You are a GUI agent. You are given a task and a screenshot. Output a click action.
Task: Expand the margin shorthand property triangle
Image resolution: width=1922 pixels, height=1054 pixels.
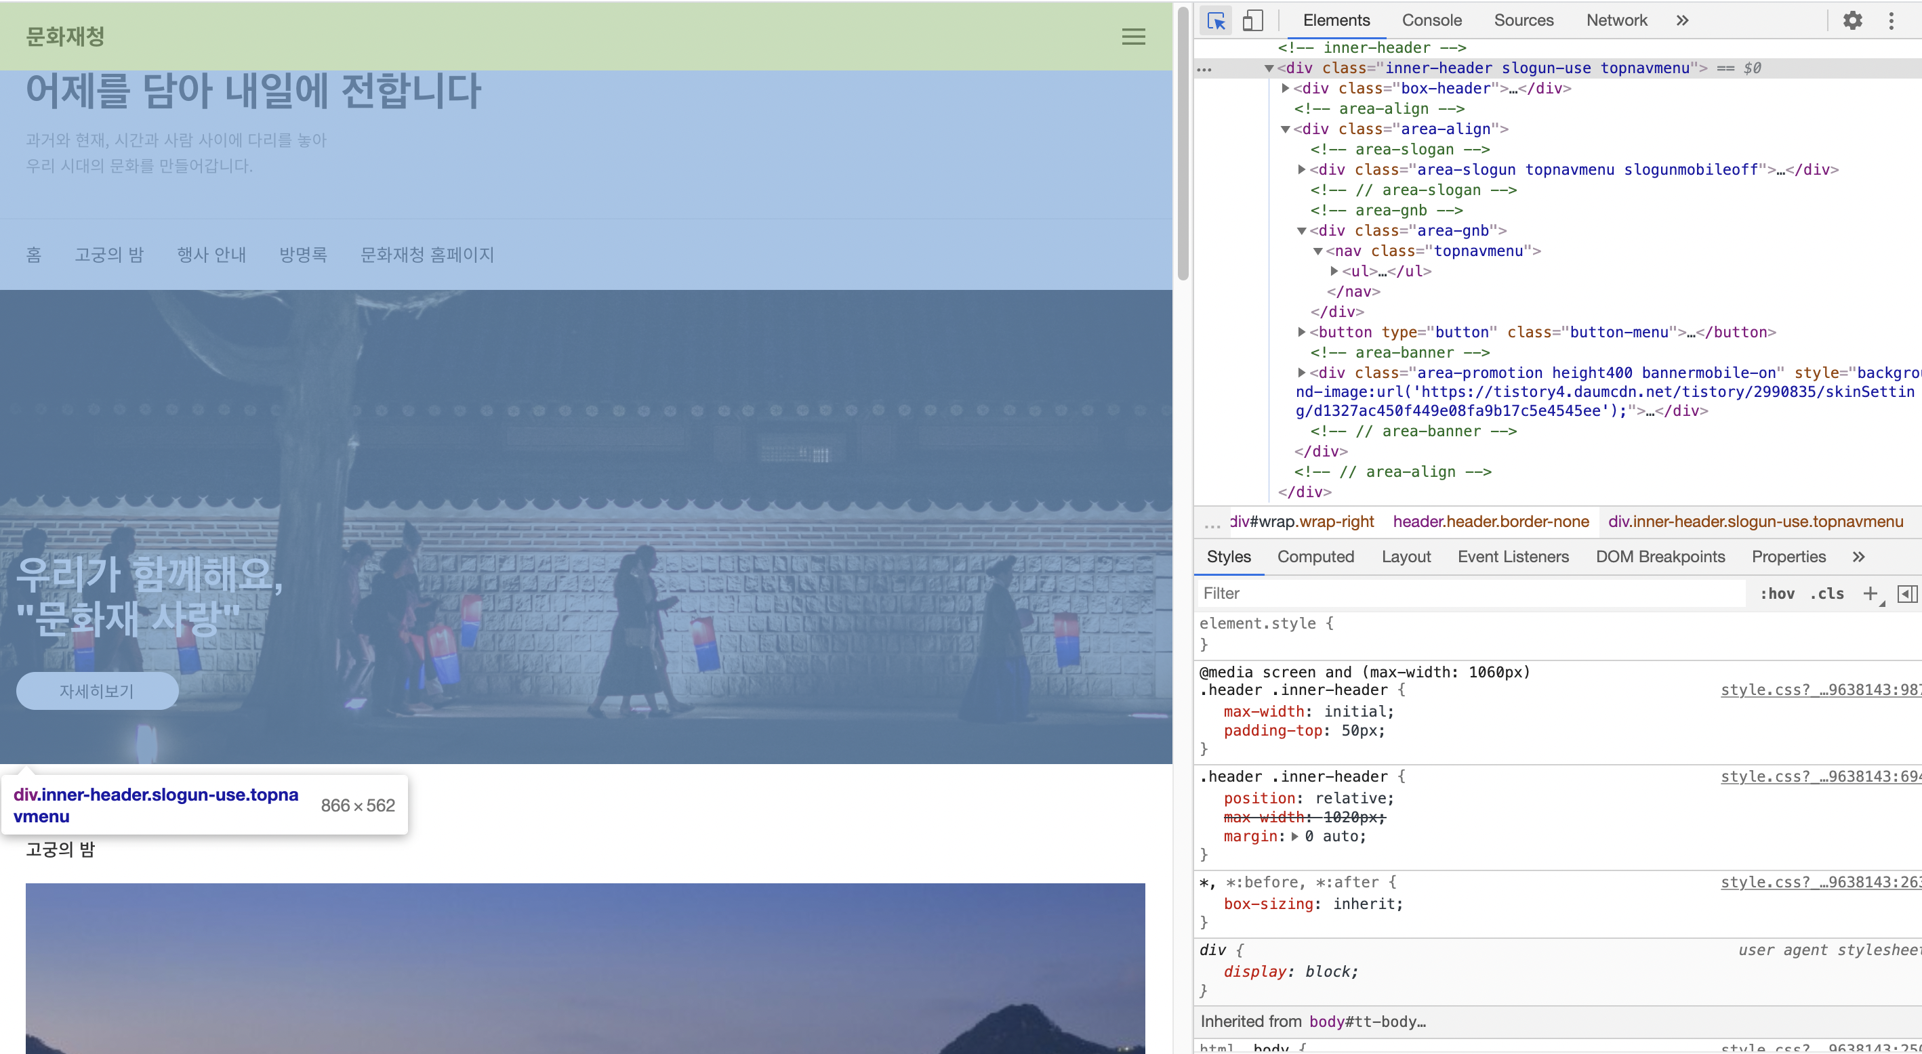coord(1294,837)
